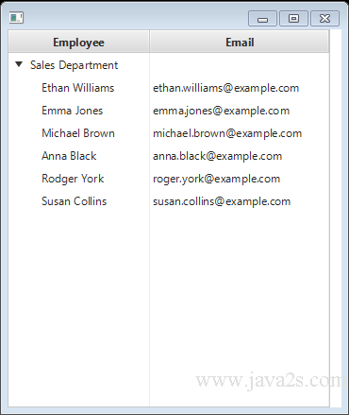349x415 pixels.
Task: Collapse the Sales Department tree node
Action: (x=19, y=64)
